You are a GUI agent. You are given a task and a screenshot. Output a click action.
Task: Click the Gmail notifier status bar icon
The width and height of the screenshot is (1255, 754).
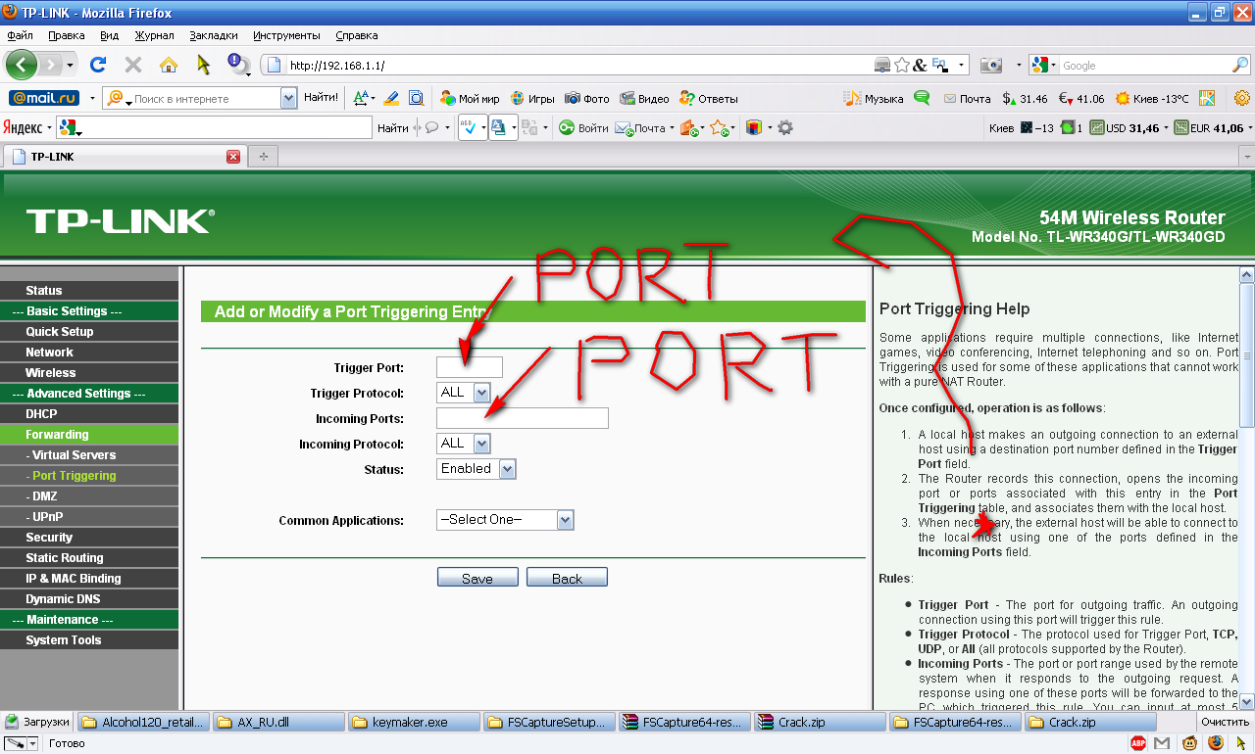(x=1163, y=743)
